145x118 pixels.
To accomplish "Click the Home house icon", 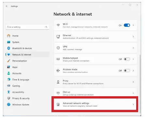I will pos(8,36).
